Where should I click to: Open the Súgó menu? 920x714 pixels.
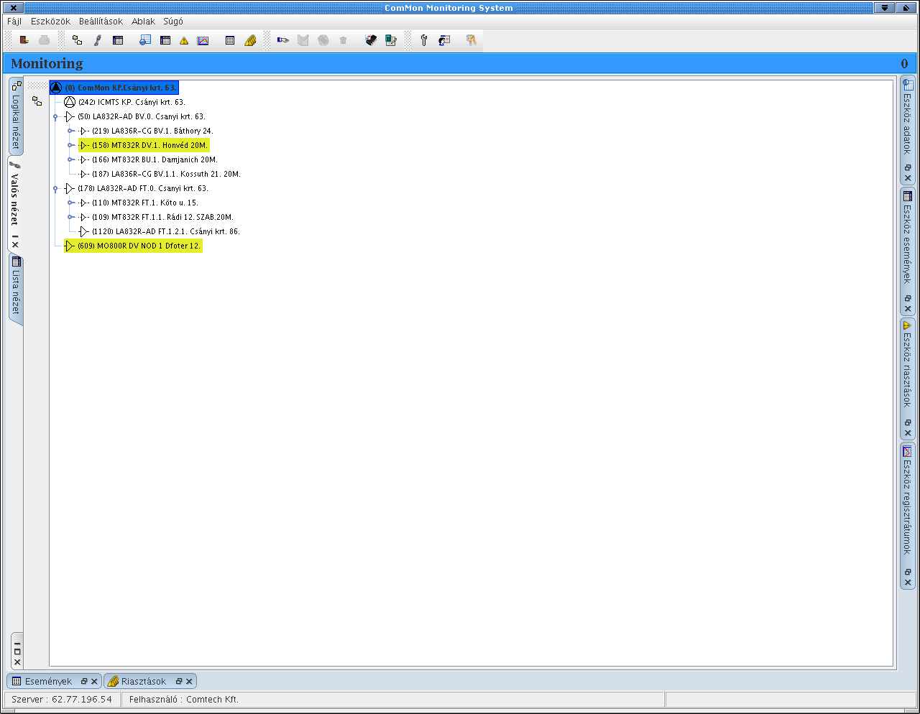[x=173, y=22]
